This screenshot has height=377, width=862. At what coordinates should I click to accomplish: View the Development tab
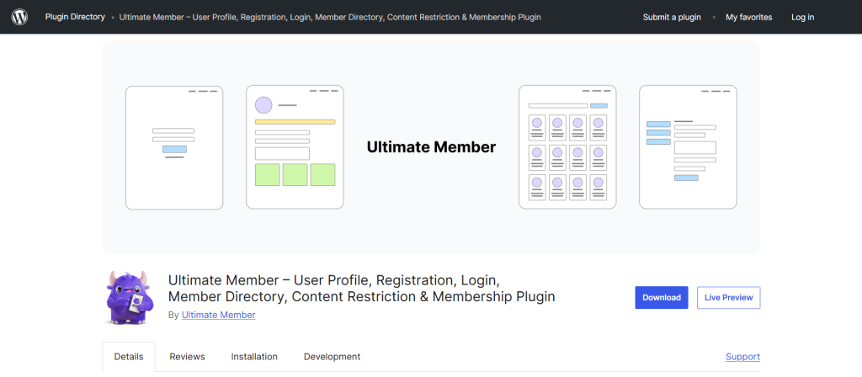(332, 357)
